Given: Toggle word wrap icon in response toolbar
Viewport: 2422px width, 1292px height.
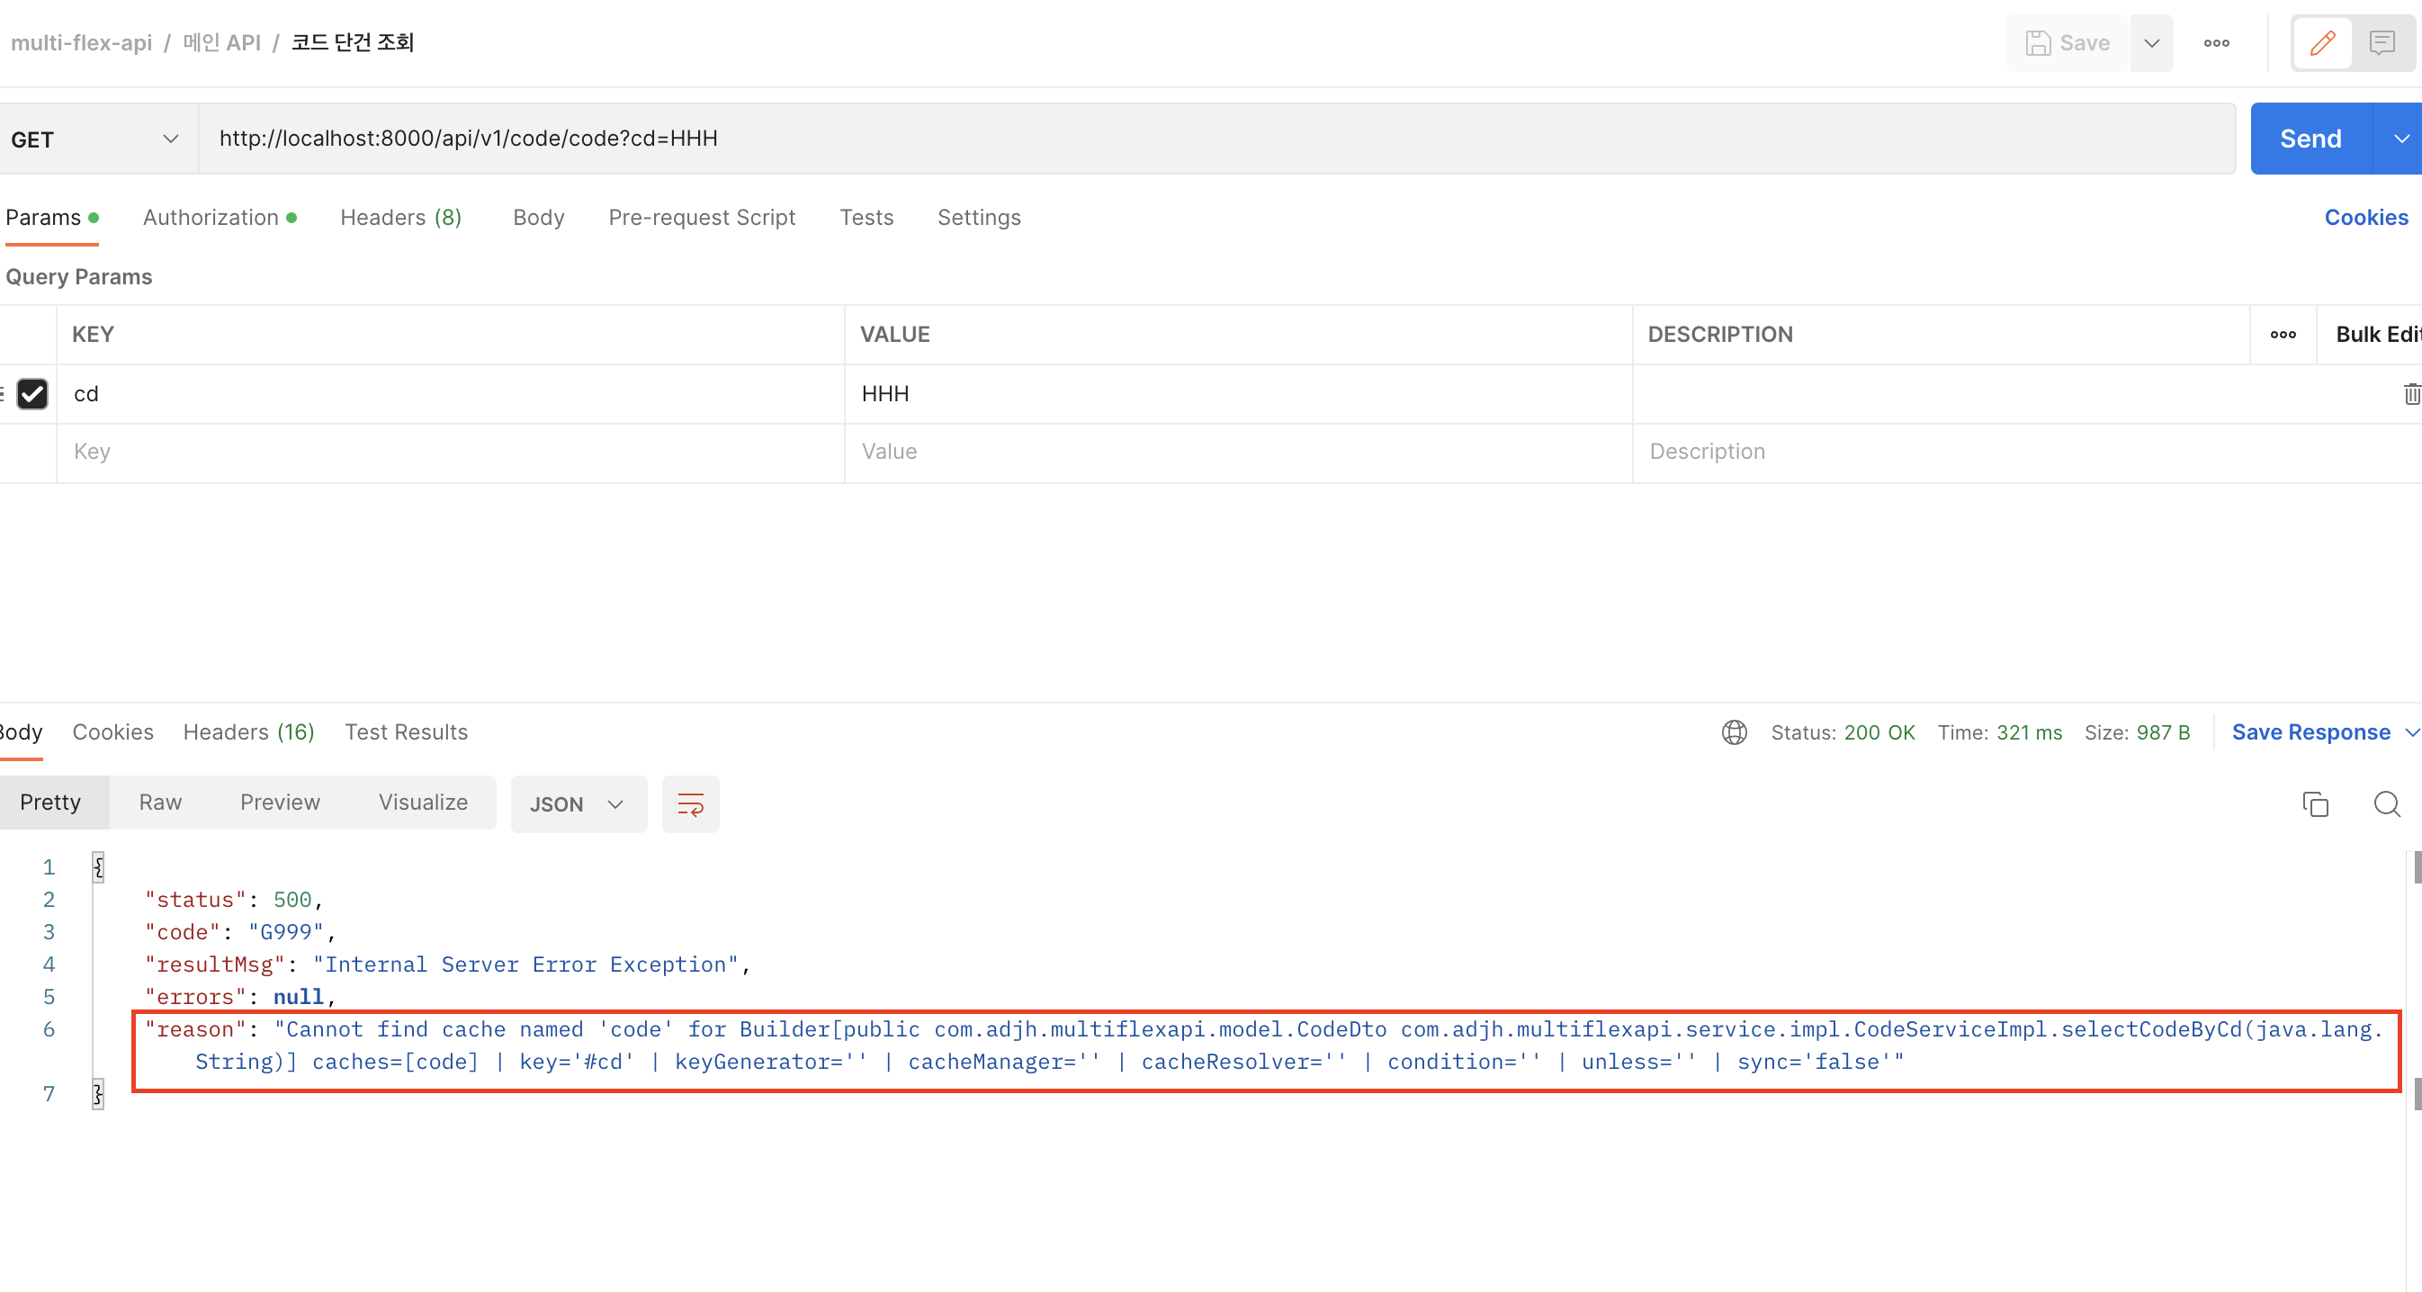Looking at the screenshot, I should [x=690, y=804].
